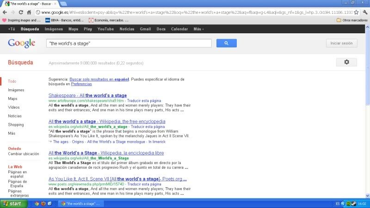Select Todo in the left sidebar
The image size is (370, 208).
click(x=12, y=81)
